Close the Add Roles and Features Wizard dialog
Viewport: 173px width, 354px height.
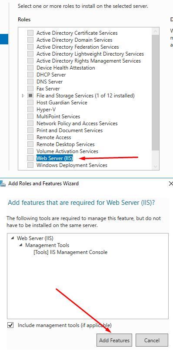pos(171,184)
